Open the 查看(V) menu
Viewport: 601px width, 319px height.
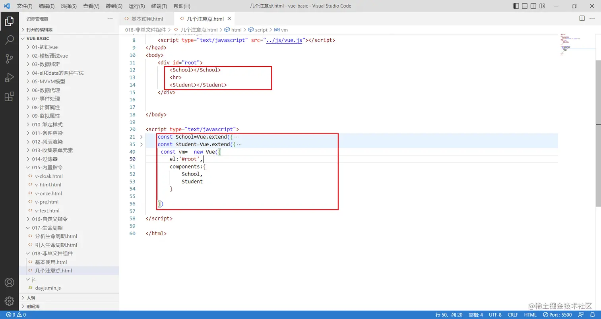click(91, 6)
